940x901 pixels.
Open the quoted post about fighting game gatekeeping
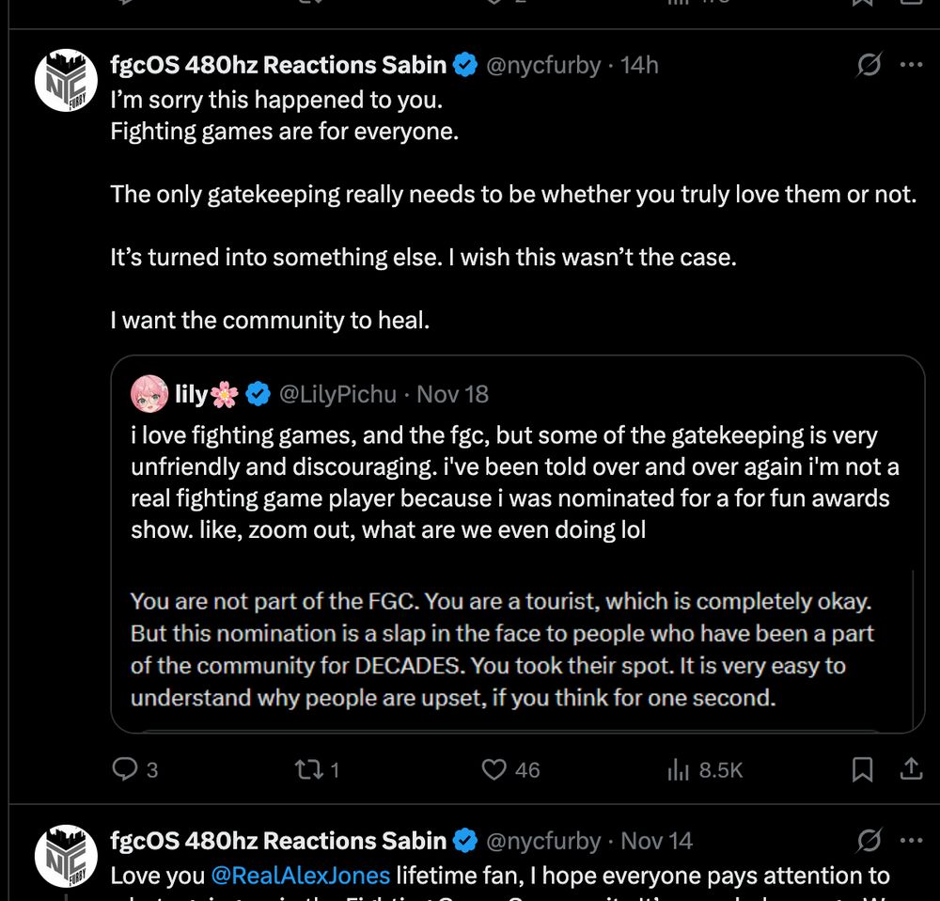point(515,482)
